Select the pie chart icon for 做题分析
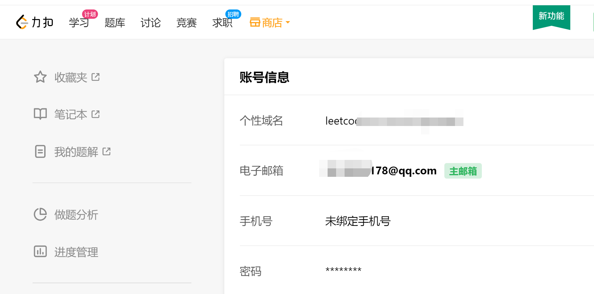The image size is (594, 294). (40, 214)
